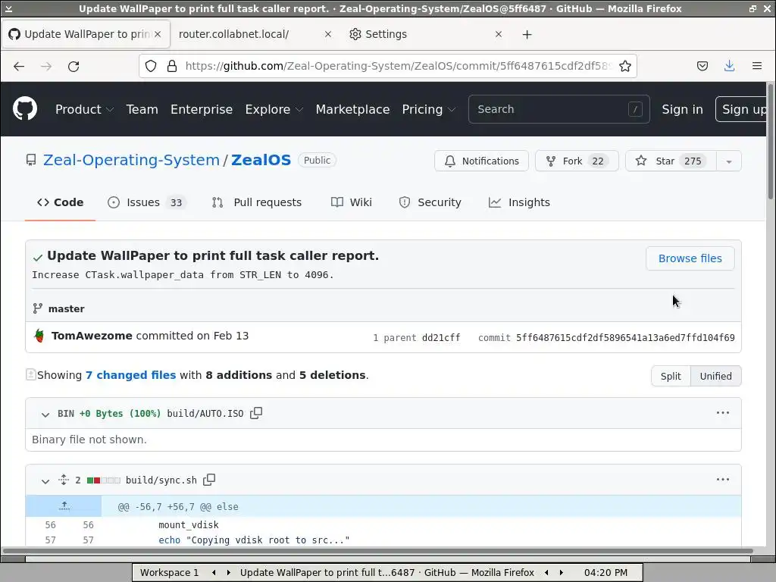Image resolution: width=776 pixels, height=582 pixels.
Task: Open a new tab with the plus icon
Action: 527,34
